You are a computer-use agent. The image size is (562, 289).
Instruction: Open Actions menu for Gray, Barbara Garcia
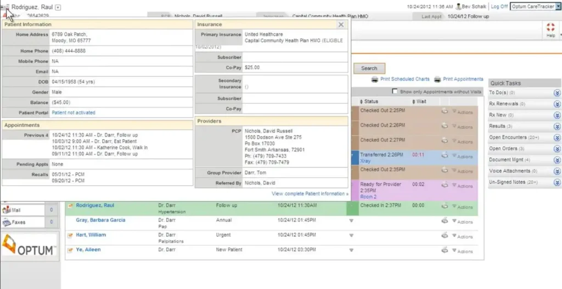pyautogui.click(x=462, y=222)
